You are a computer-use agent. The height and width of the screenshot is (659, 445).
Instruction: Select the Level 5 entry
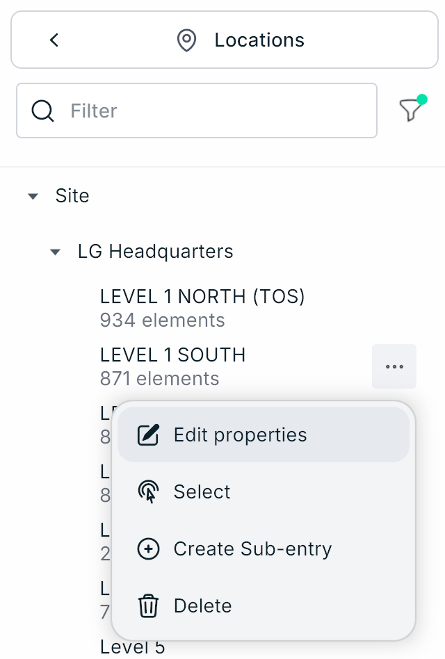coord(133,647)
